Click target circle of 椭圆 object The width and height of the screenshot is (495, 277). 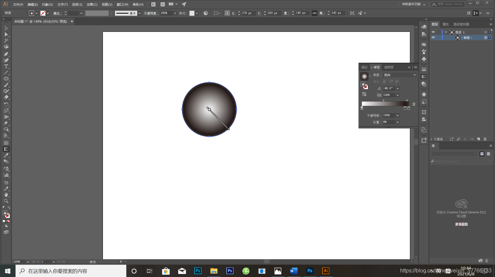(x=486, y=38)
